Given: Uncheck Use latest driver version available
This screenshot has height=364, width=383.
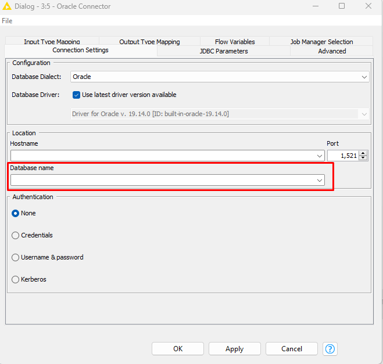Looking at the screenshot, I should tap(77, 95).
